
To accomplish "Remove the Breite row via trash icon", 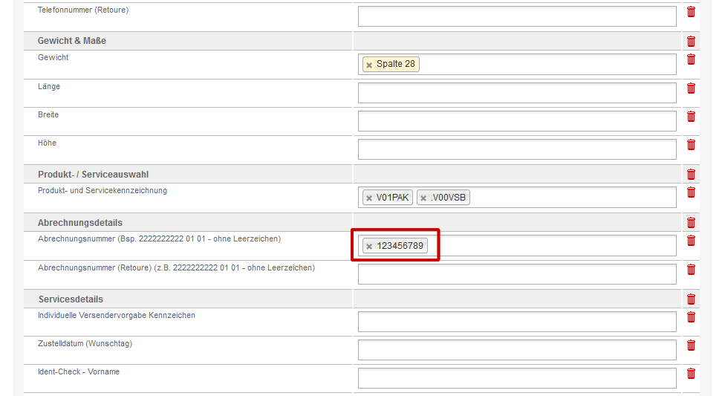I will [x=691, y=117].
